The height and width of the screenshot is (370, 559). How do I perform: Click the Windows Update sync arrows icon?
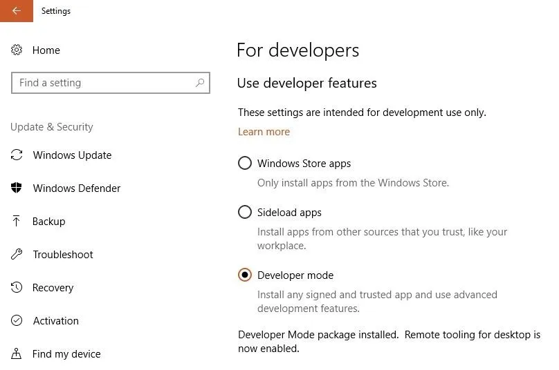(x=17, y=155)
